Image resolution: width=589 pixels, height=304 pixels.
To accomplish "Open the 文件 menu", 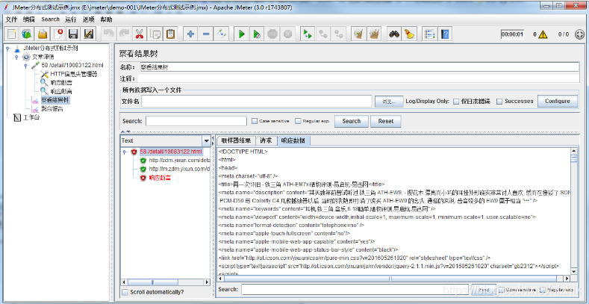I will click(11, 19).
